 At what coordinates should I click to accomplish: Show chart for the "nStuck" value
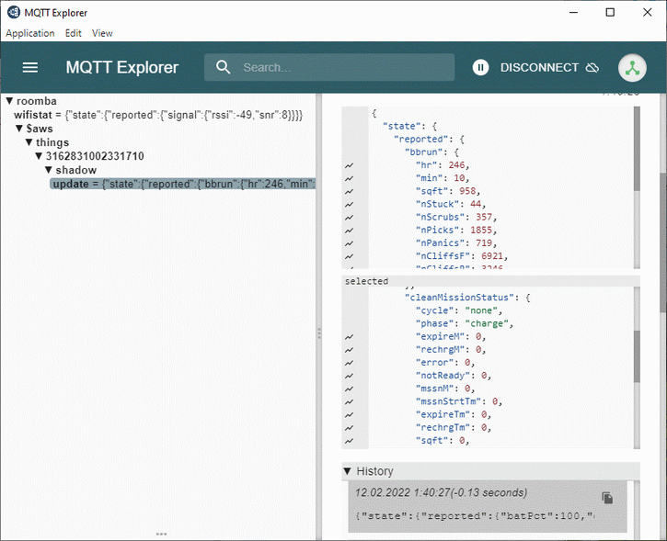click(350, 204)
